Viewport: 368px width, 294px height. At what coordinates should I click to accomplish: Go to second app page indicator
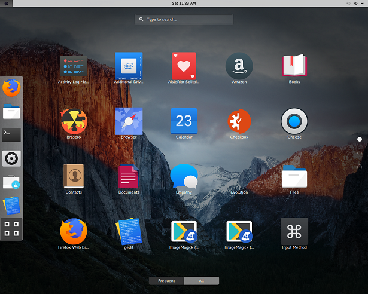click(359, 153)
